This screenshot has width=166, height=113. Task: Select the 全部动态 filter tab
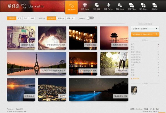click(12, 18)
